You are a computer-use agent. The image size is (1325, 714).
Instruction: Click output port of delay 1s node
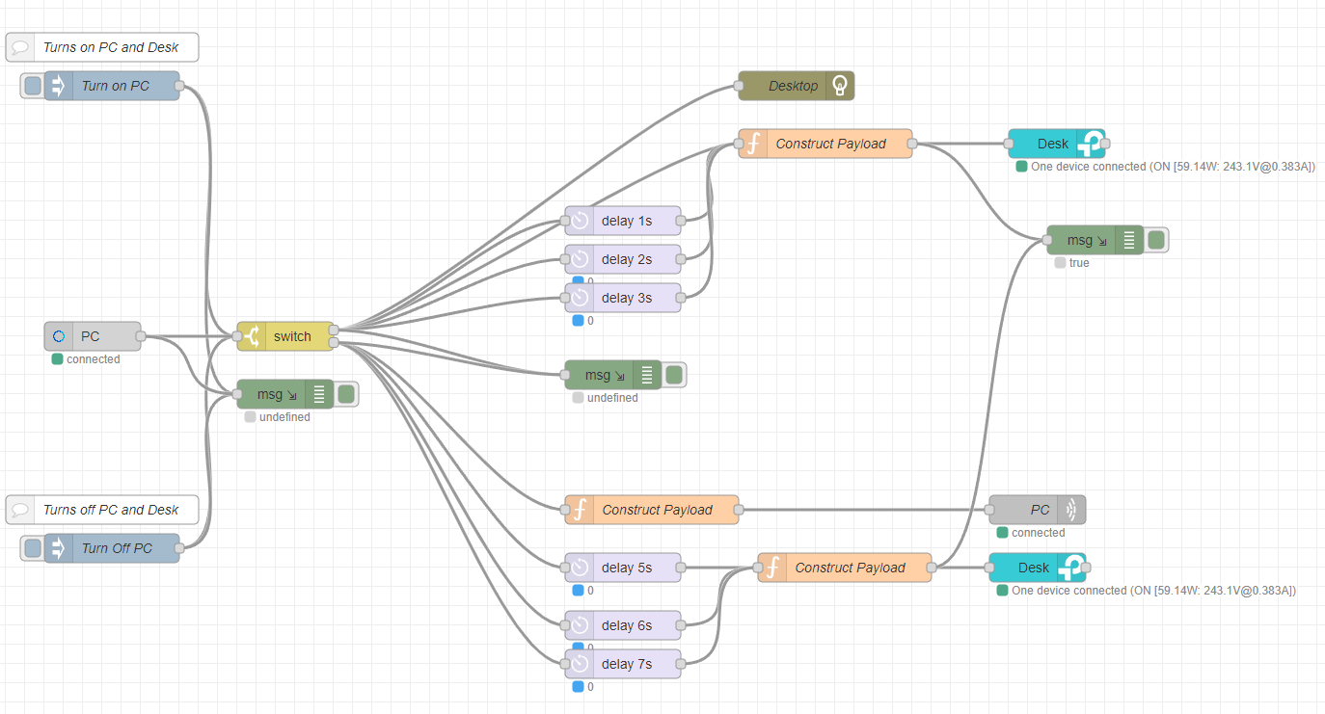coord(681,221)
